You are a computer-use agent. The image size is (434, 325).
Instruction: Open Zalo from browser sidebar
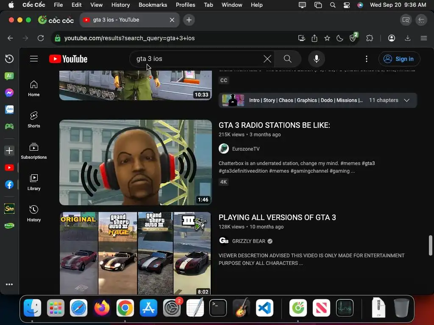click(9, 110)
